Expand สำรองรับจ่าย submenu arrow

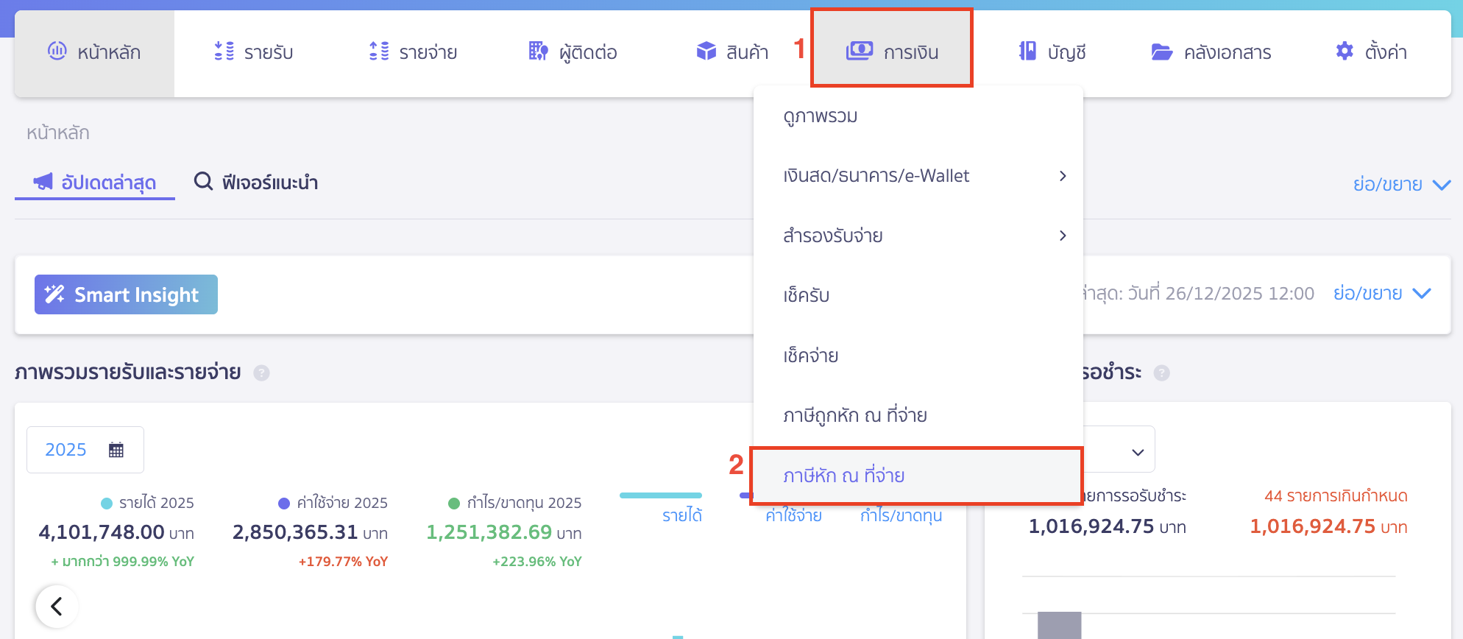coord(1063,236)
